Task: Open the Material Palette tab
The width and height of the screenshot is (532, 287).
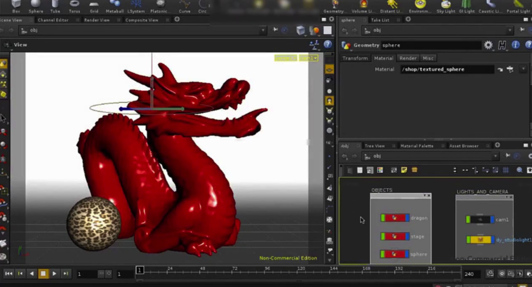Action: [417, 146]
